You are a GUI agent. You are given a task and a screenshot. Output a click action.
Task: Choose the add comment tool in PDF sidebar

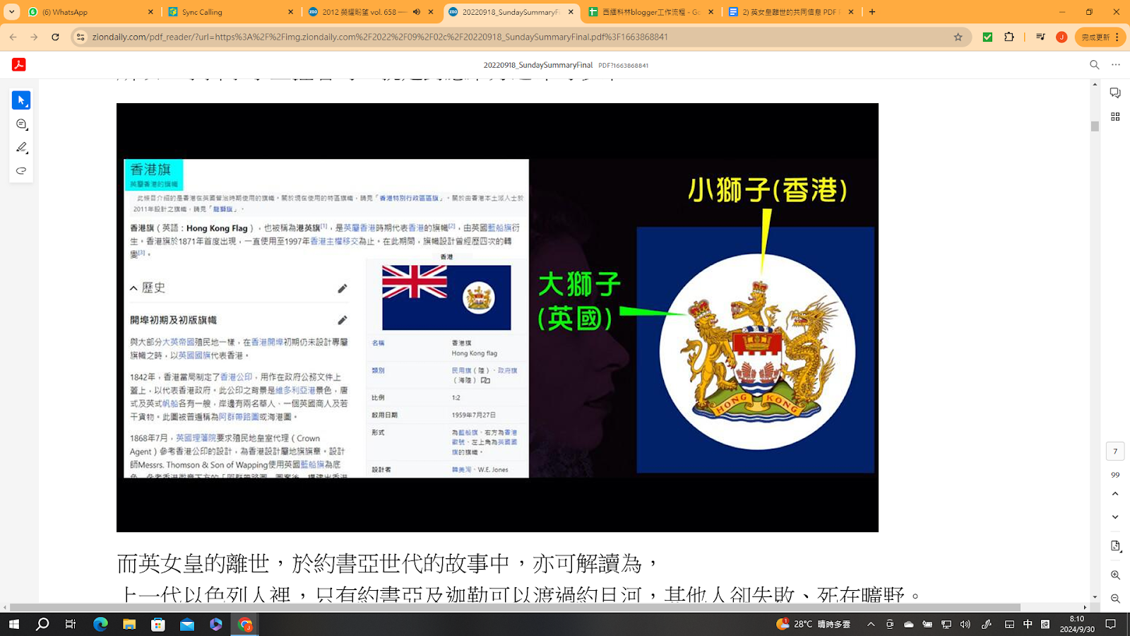[21, 124]
